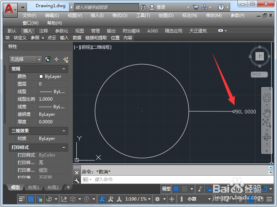Click the Full Navigation Wheel icon
This screenshot has height=207, width=277.
coord(267,98)
